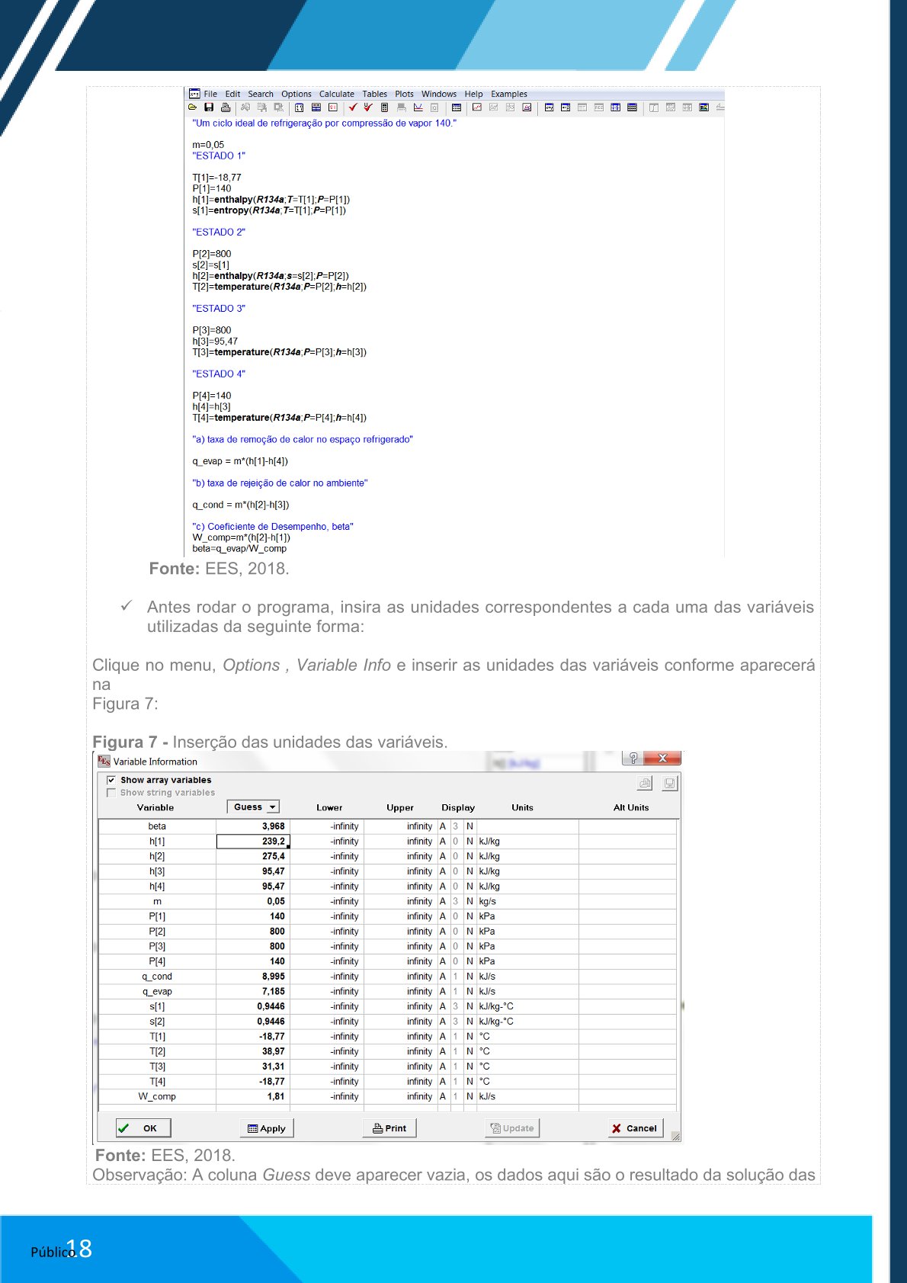Viewport: 907px width, 1283px height.
Task: Click the display digits 3 for beta
Action: 456,826
